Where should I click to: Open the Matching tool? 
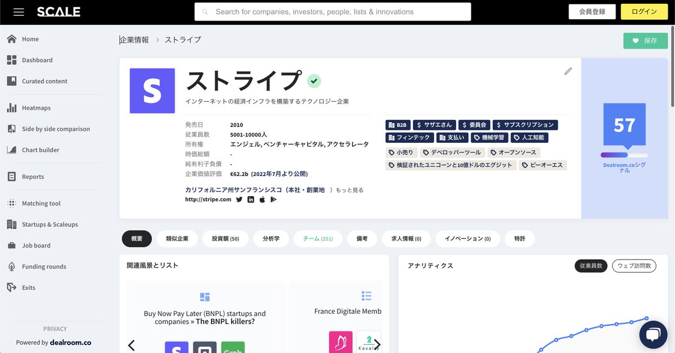(41, 203)
